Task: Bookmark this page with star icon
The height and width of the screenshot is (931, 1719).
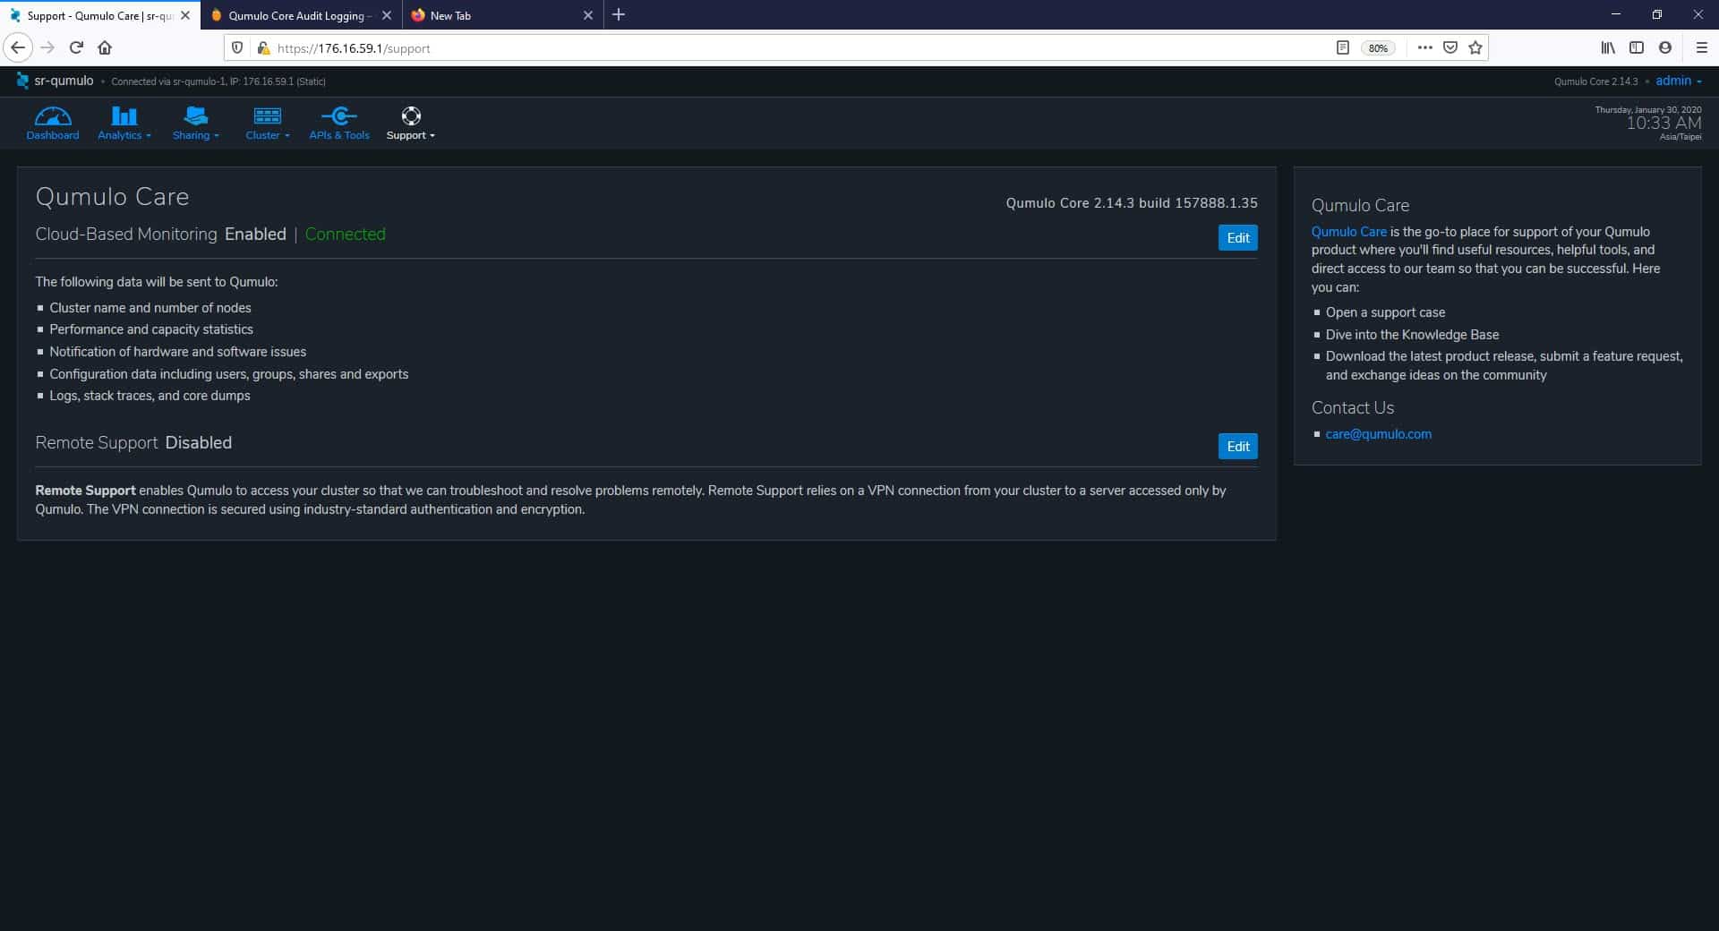Action: coord(1475,47)
